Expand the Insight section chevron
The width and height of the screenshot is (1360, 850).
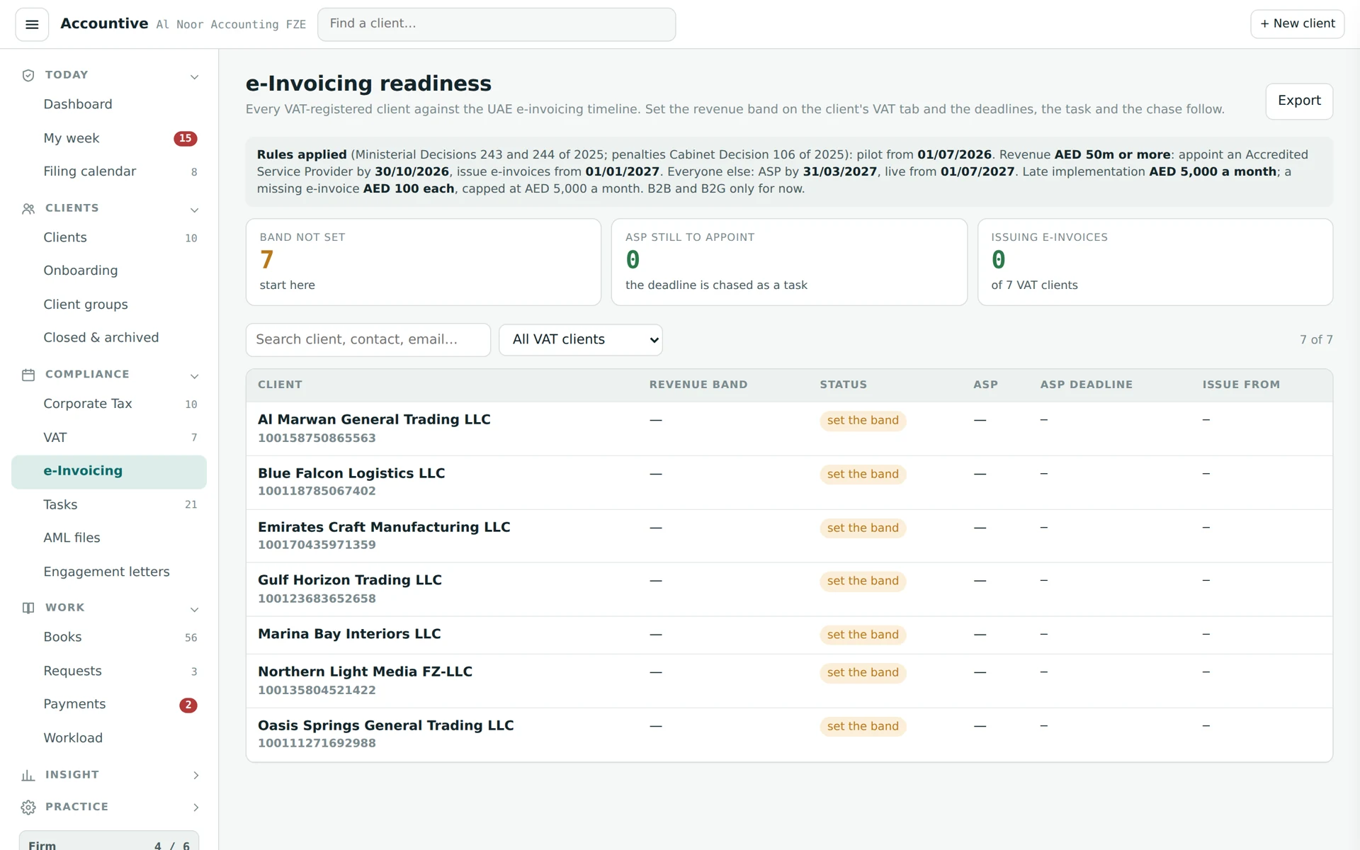(196, 776)
